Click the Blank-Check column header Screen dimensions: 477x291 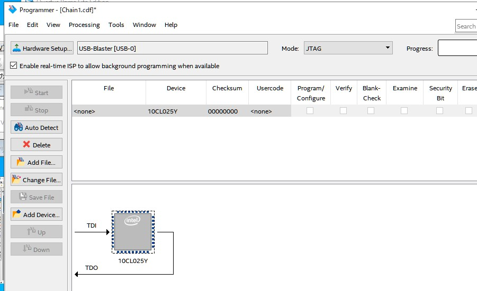click(x=372, y=93)
